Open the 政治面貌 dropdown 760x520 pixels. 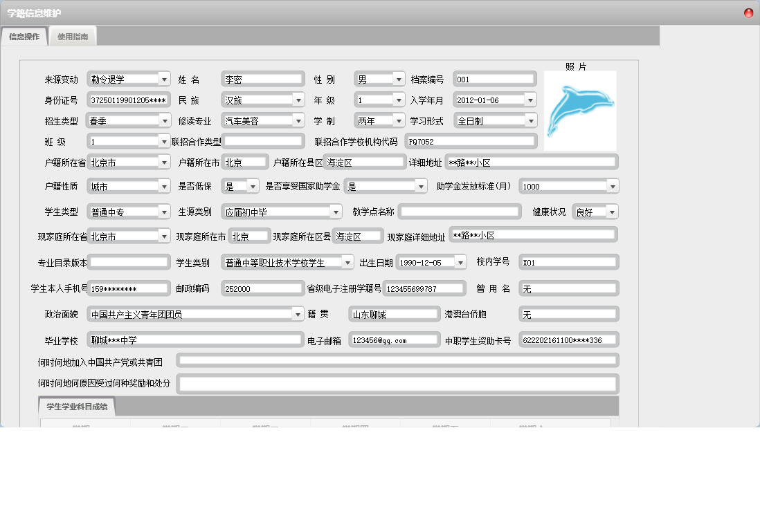pos(298,314)
